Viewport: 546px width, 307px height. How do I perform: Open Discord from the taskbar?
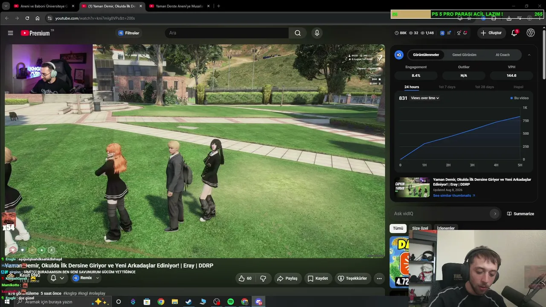coord(258,302)
